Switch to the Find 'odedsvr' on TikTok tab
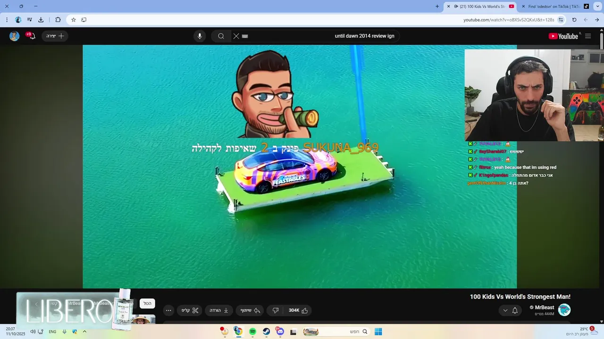 (x=555, y=7)
